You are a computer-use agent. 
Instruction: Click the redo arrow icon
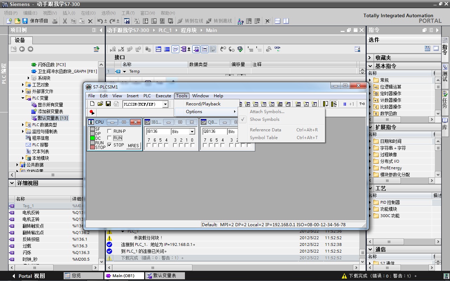tap(112, 21)
